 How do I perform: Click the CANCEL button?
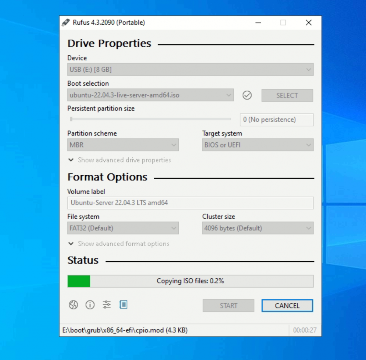(x=287, y=305)
